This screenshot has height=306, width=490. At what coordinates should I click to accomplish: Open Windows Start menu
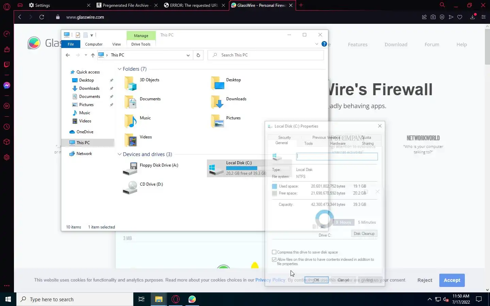pos(8,299)
